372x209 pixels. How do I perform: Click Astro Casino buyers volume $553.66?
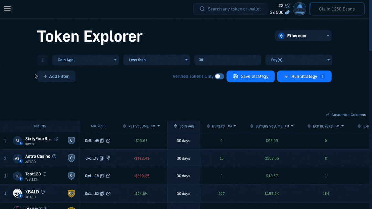point(272,159)
